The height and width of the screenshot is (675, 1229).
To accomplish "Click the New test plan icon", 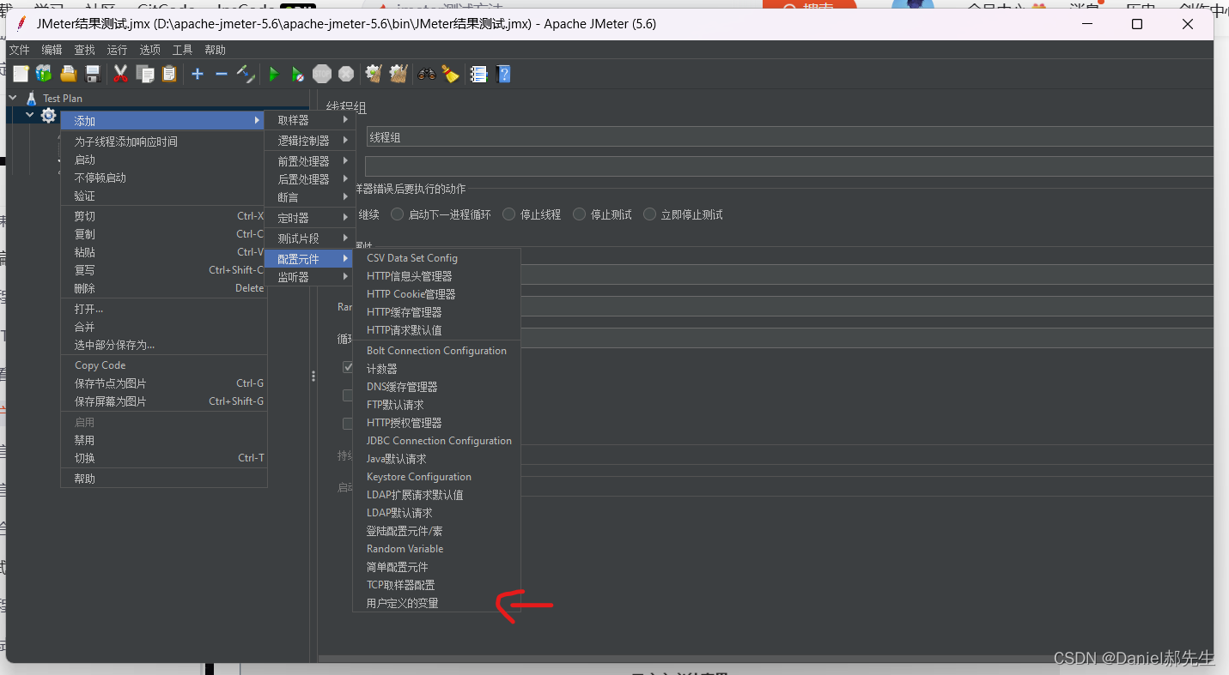I will (x=21, y=75).
